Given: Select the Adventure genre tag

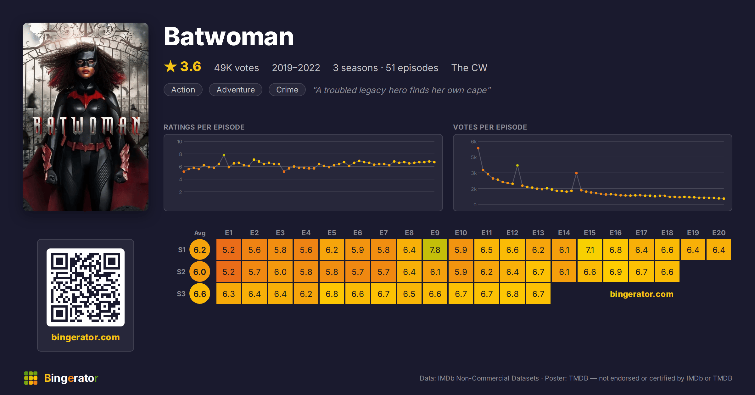Looking at the screenshot, I should pos(236,90).
